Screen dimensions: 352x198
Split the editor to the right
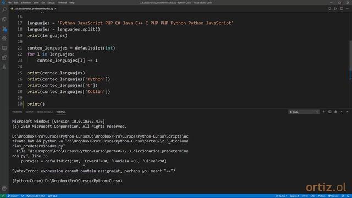coord(342,9)
